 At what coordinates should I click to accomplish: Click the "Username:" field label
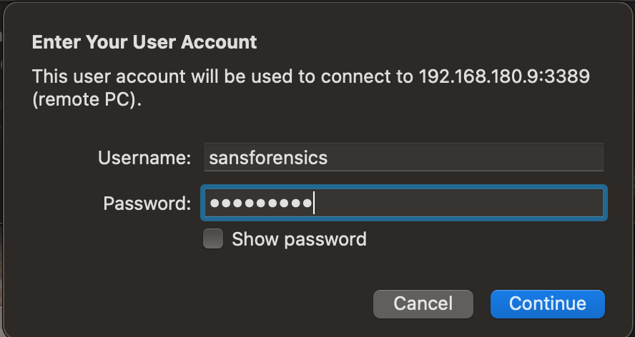click(x=144, y=157)
